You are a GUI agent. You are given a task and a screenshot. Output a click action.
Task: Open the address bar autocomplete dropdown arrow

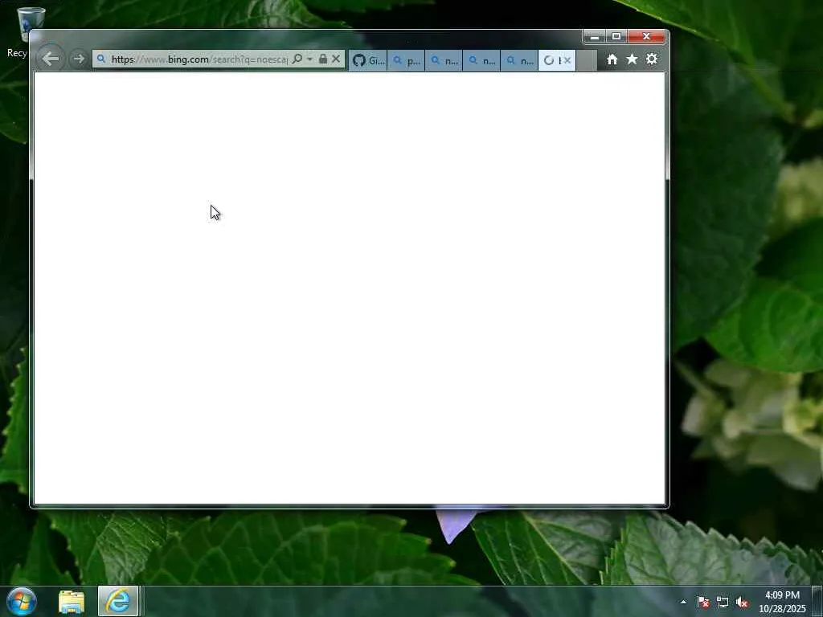pos(309,59)
